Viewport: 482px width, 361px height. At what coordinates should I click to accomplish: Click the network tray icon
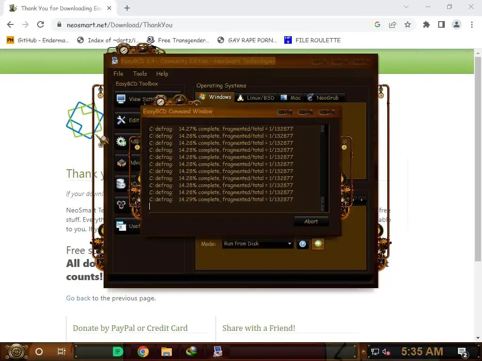click(375, 352)
